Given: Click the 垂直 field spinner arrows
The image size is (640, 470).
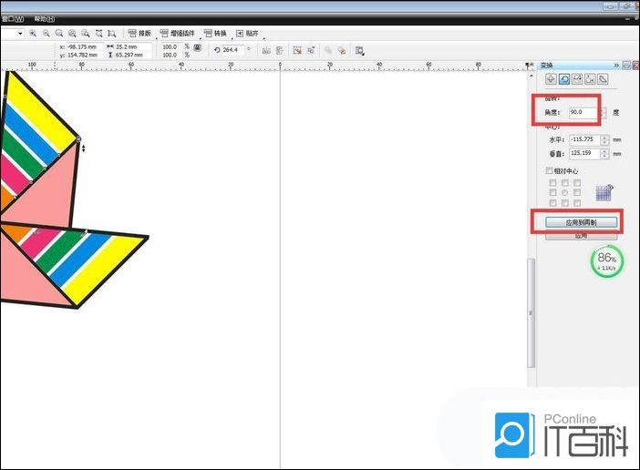Looking at the screenshot, I should (604, 154).
